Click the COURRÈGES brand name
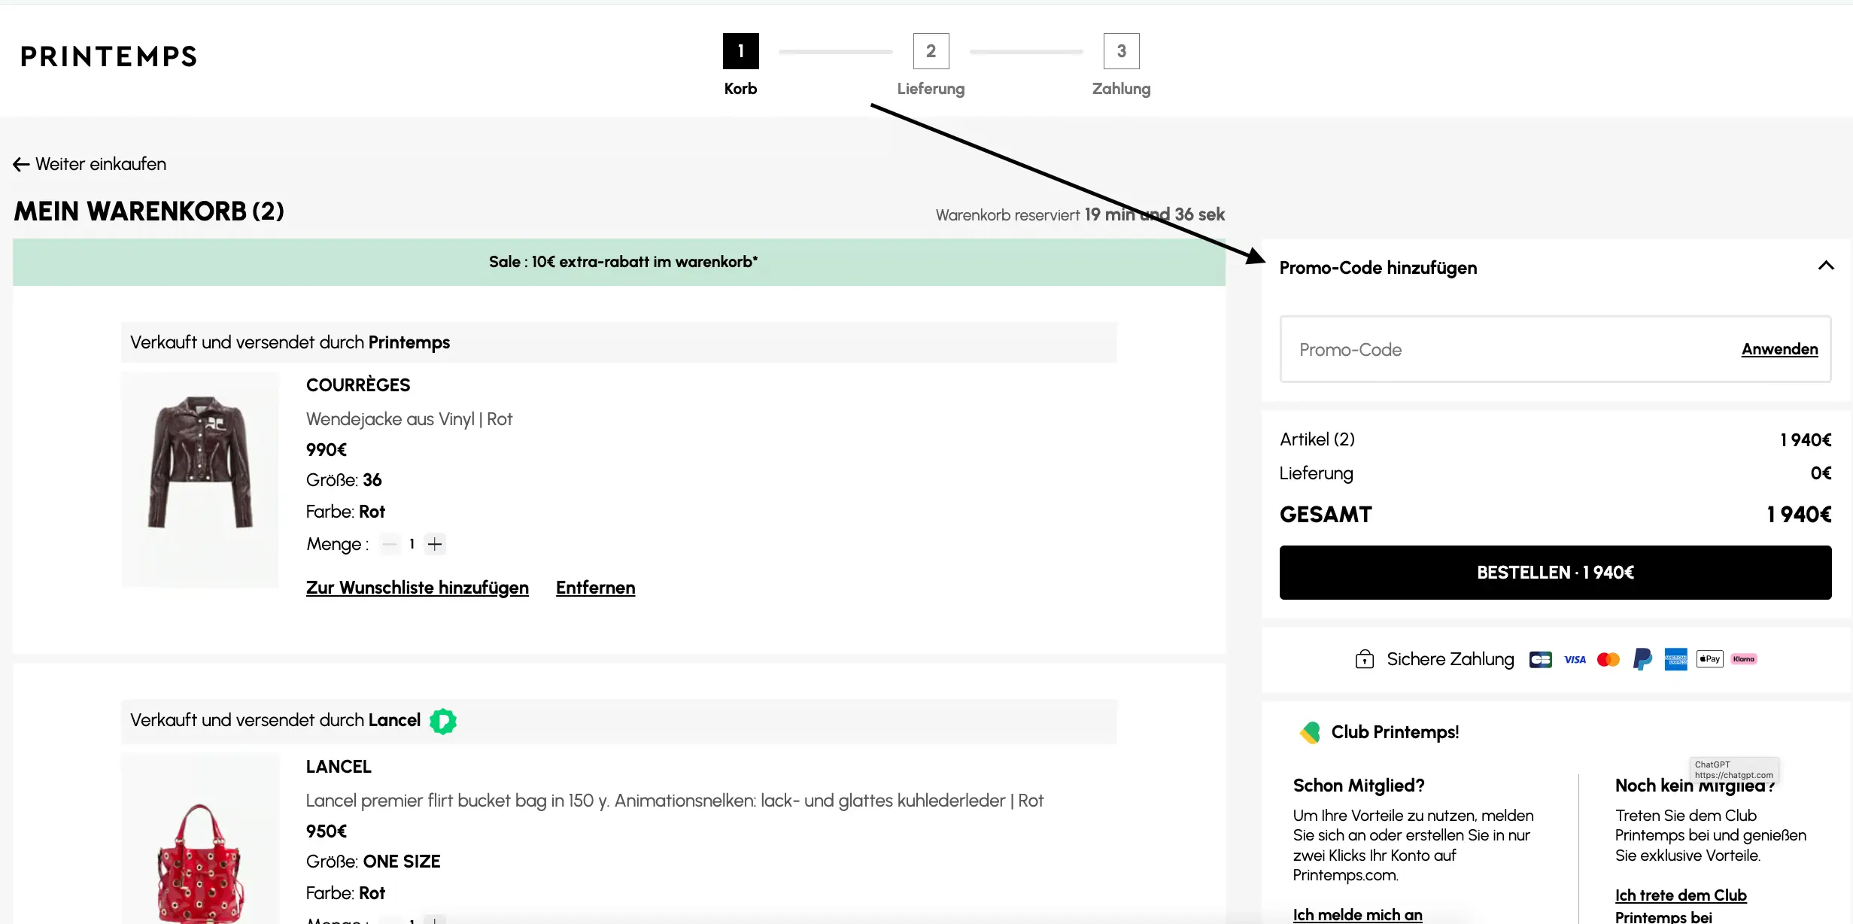 click(358, 385)
